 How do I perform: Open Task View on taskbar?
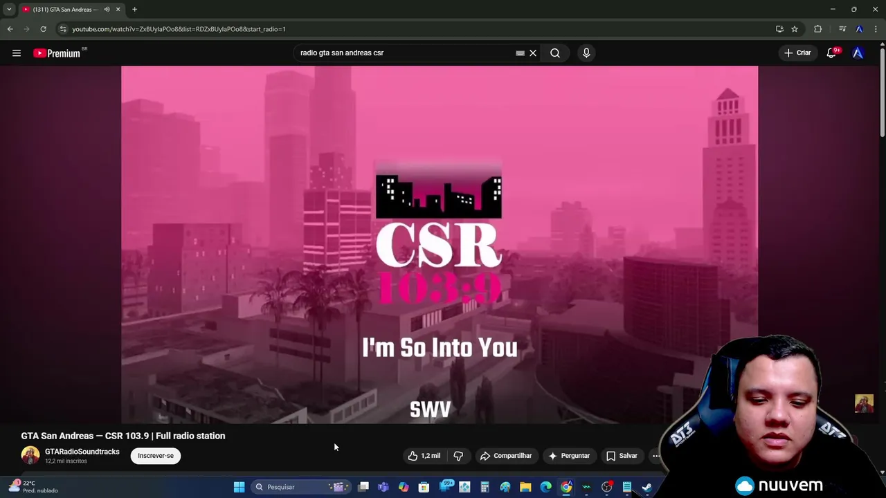click(x=363, y=487)
